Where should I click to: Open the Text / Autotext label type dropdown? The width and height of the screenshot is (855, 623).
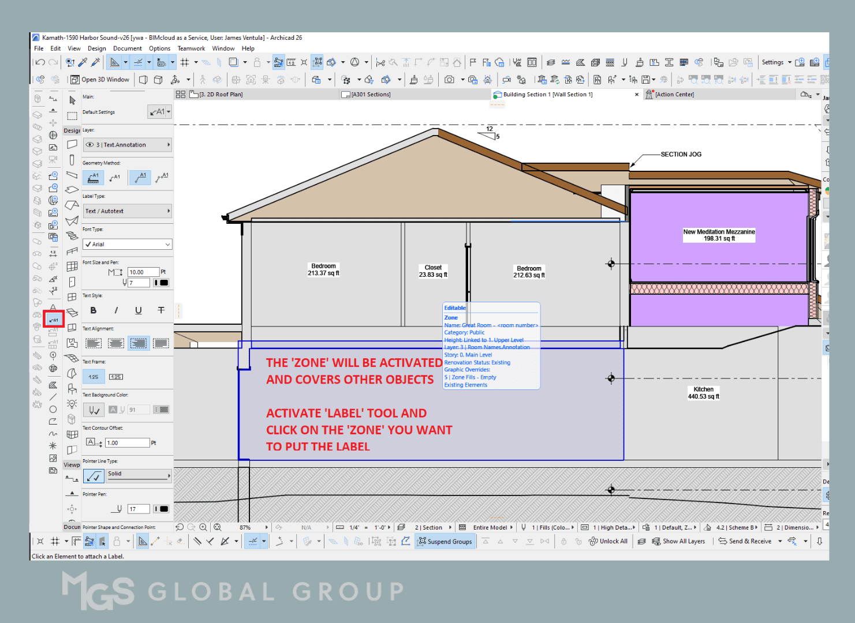tap(127, 211)
